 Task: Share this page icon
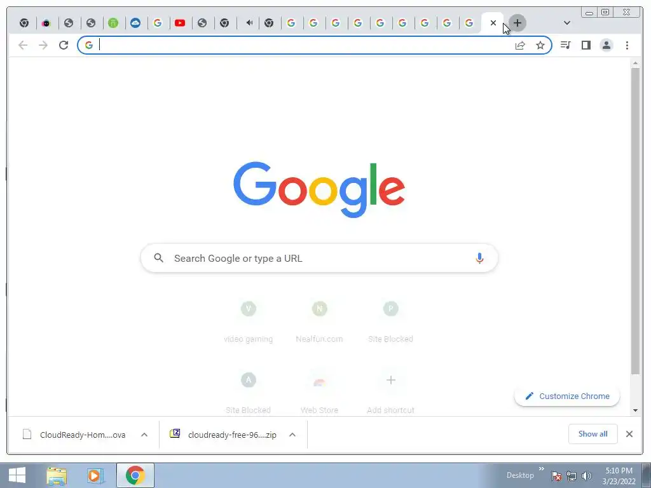coord(520,45)
